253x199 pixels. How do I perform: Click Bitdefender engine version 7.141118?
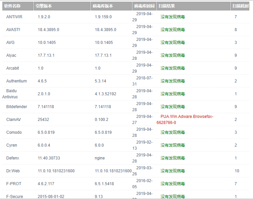click(x=46, y=107)
